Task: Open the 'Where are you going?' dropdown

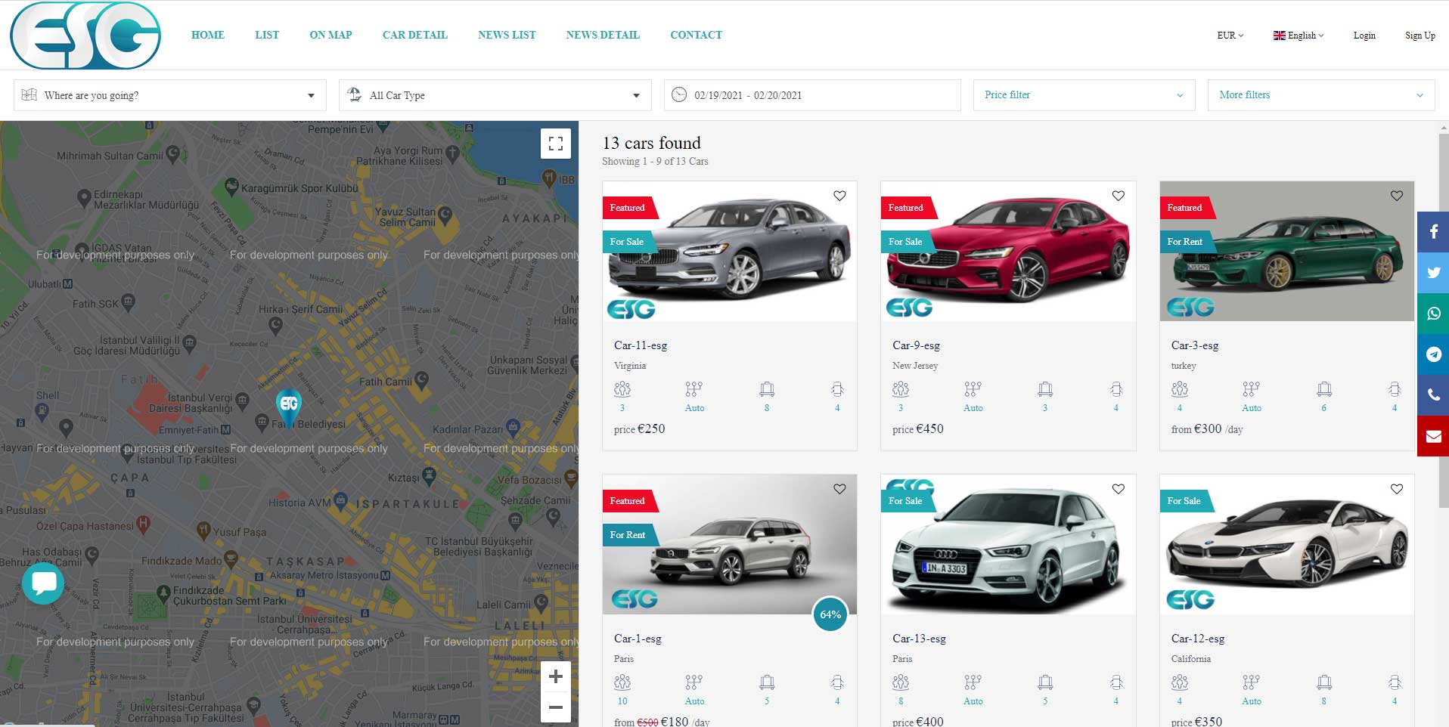Action: (170, 95)
